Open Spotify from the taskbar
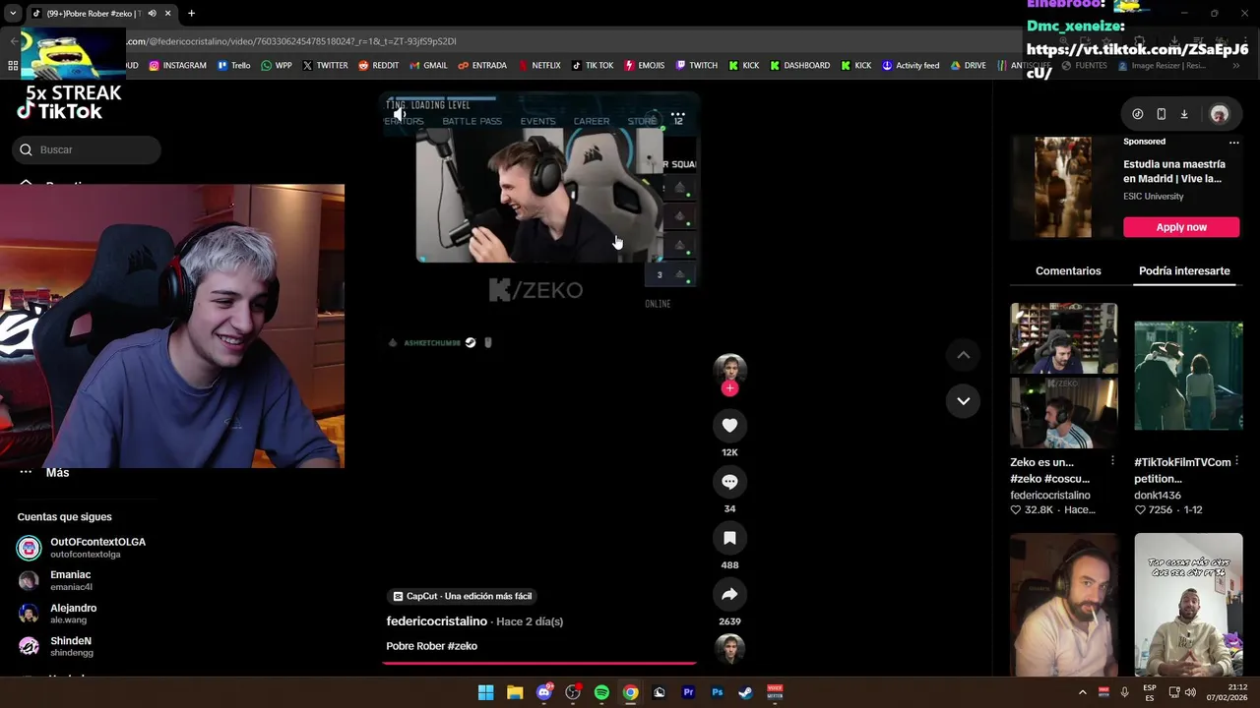 [601, 692]
